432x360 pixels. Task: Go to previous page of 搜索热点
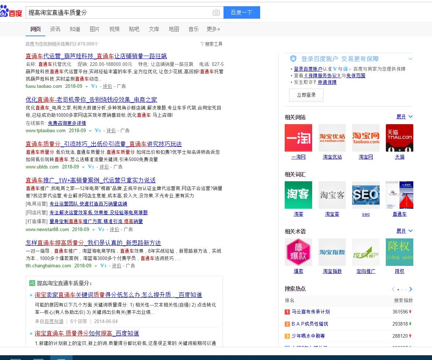point(393,289)
